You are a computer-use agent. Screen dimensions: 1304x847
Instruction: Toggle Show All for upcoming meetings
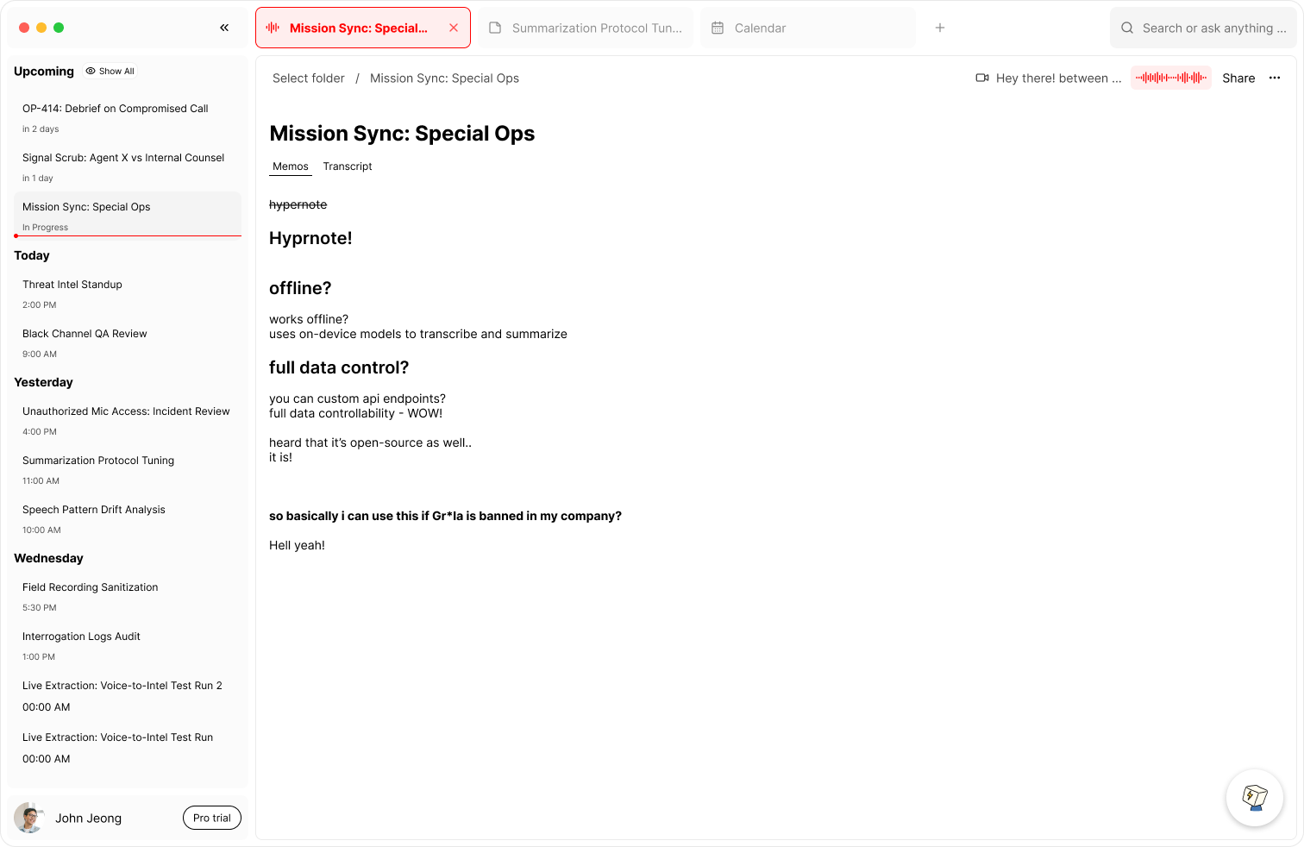110,71
